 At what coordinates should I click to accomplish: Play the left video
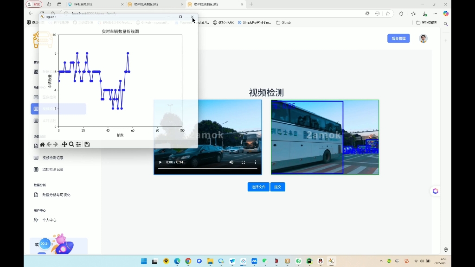coord(160,162)
